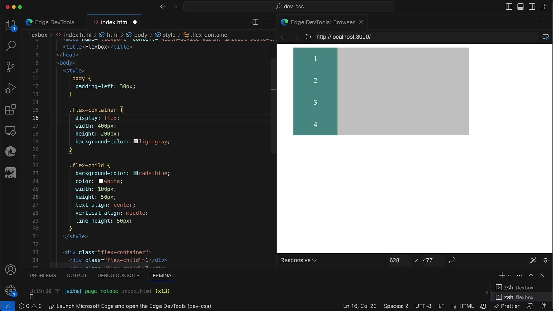Split the editor to the right
553x311 pixels.
pos(255,22)
